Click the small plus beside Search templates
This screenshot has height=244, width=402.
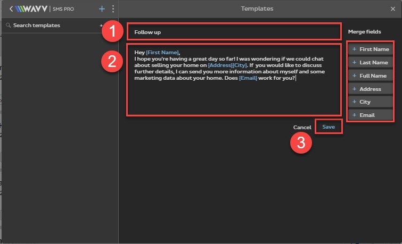[x=101, y=25]
